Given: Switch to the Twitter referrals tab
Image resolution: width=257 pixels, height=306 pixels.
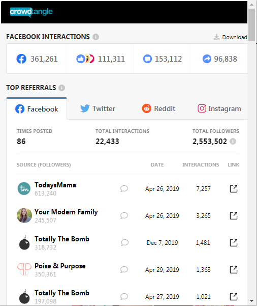Looking at the screenshot, I should pos(98,108).
